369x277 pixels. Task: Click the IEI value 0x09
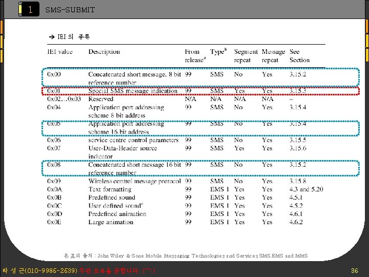[54, 181]
